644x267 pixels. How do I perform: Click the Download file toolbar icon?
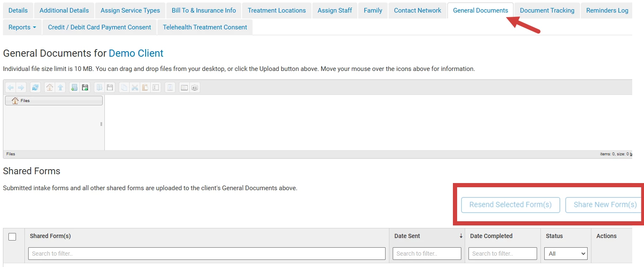[110, 87]
